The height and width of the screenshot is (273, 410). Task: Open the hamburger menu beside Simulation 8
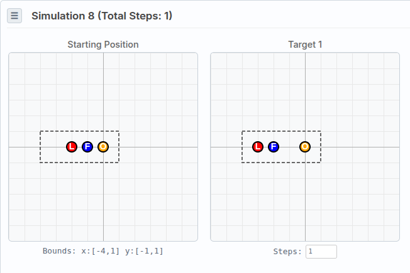(14, 16)
